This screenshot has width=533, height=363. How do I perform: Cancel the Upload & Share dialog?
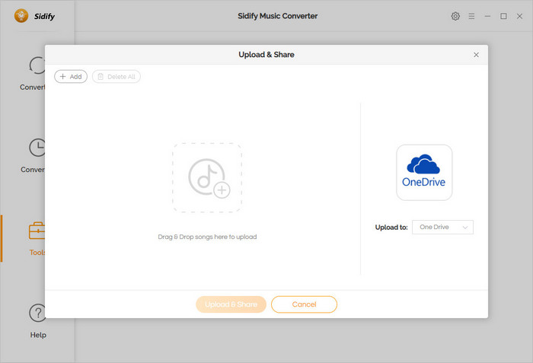pos(304,304)
